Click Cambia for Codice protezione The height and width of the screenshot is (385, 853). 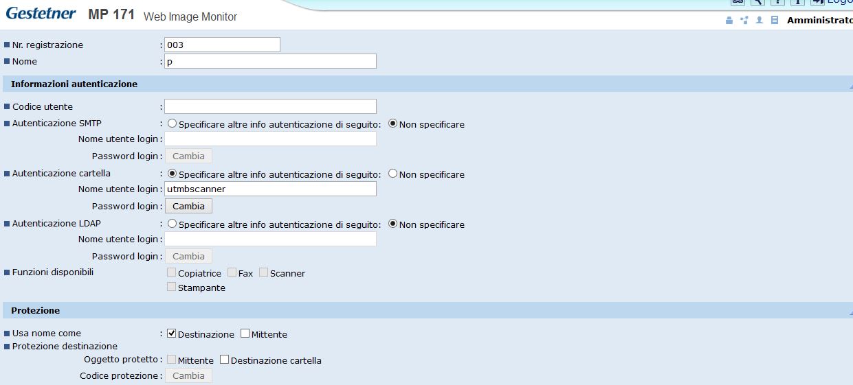pyautogui.click(x=188, y=375)
